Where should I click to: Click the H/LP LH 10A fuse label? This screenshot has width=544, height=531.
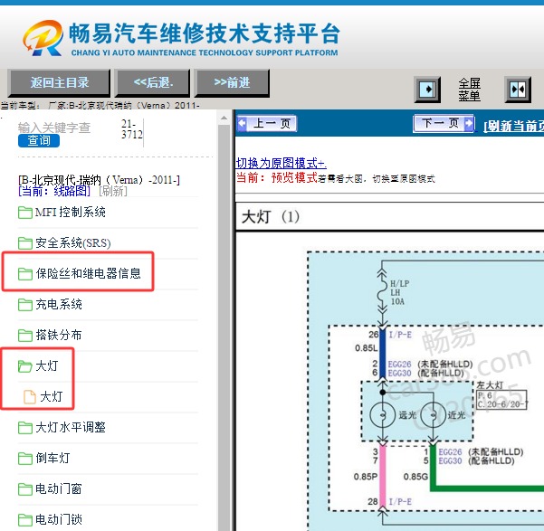click(x=400, y=292)
